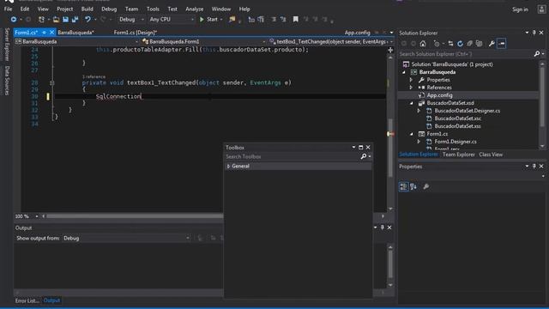This screenshot has height=309, width=549.
Task: Click Sync with Active Document icon
Action: (450, 44)
